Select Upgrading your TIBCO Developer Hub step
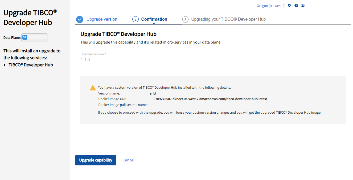353x180 pixels. click(x=228, y=19)
